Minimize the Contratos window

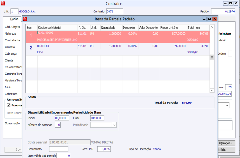pos(226,3)
